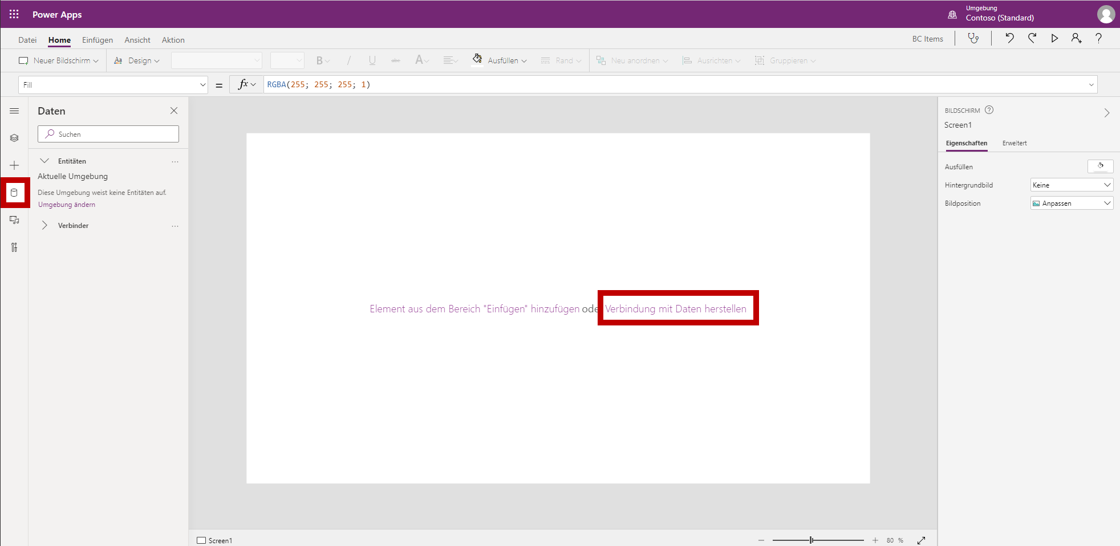Expand the Verbinder section
The height and width of the screenshot is (546, 1120).
45,226
